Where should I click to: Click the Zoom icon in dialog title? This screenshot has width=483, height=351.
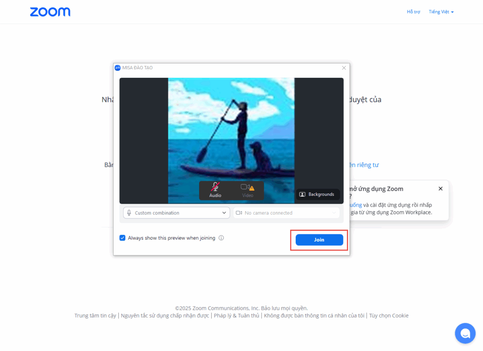pos(117,68)
